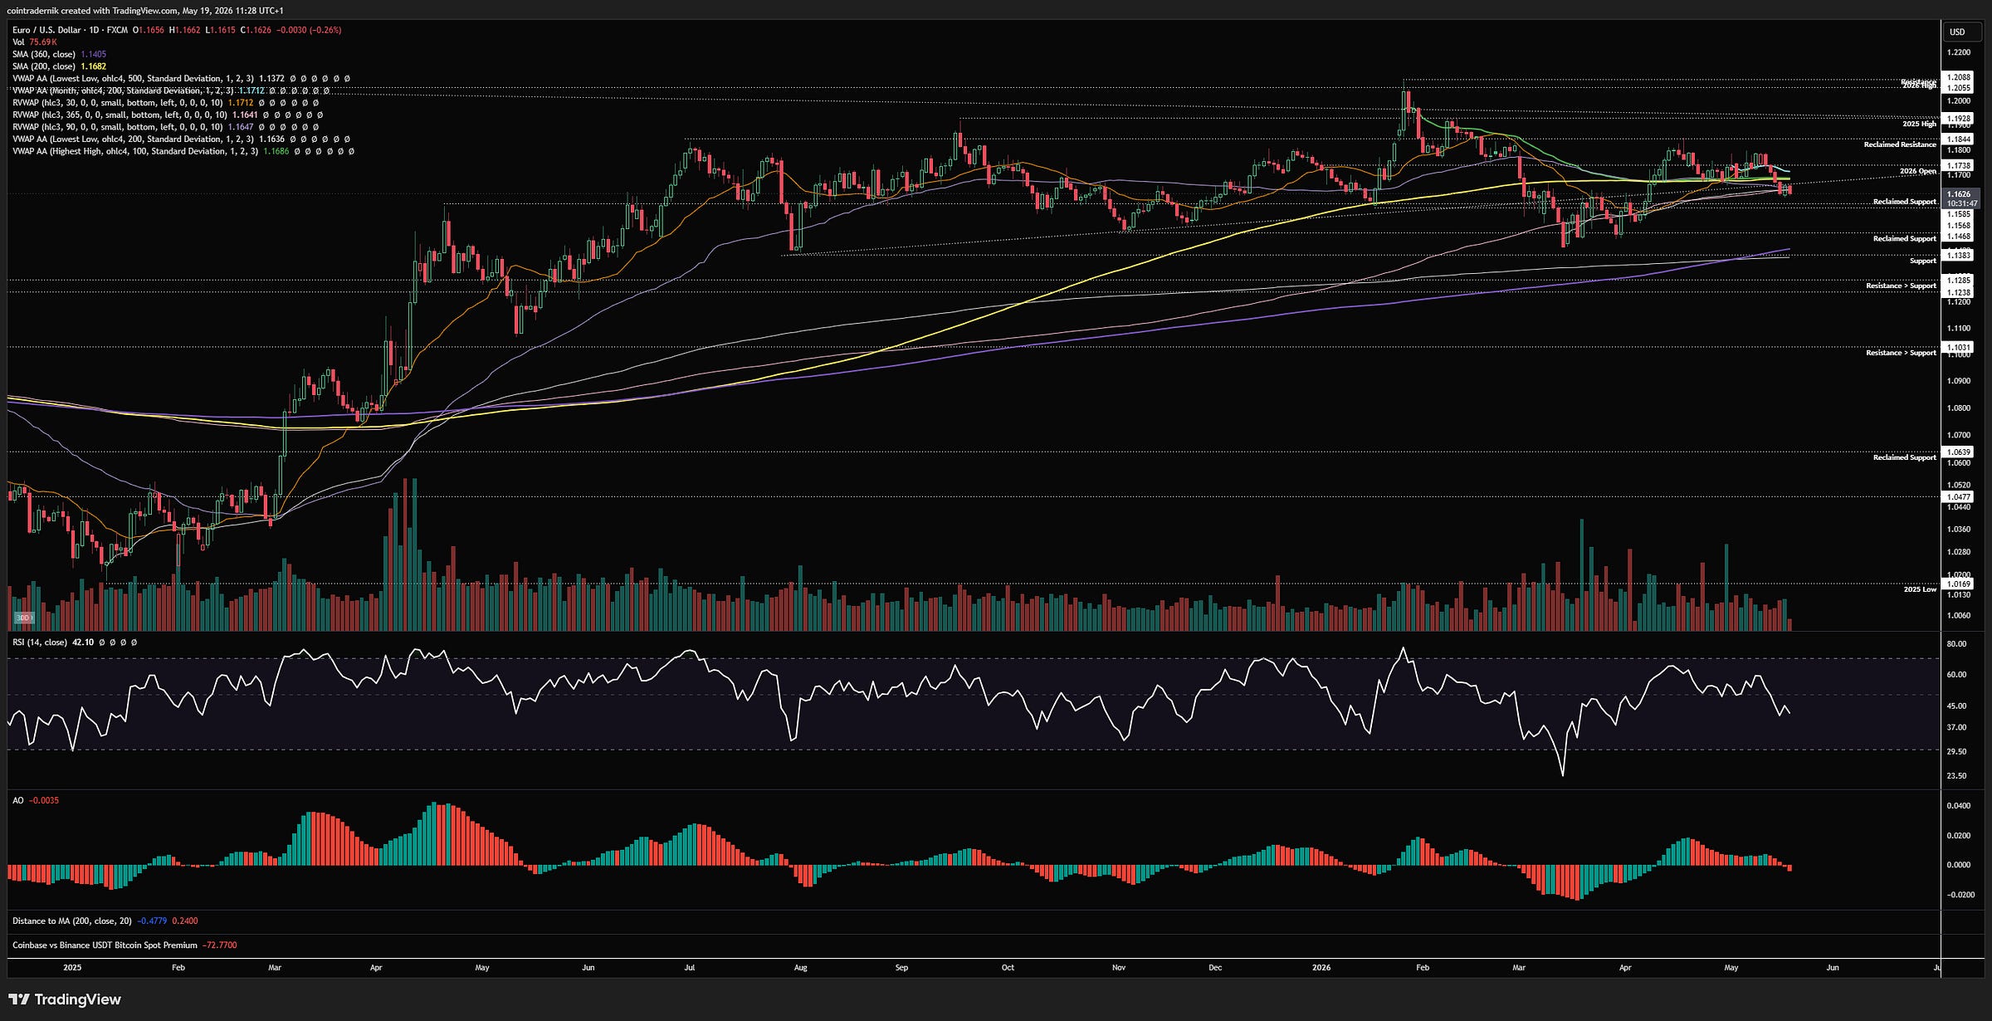Click the 1.2088 price axis label
This screenshot has width=1992, height=1021.
coord(1958,78)
